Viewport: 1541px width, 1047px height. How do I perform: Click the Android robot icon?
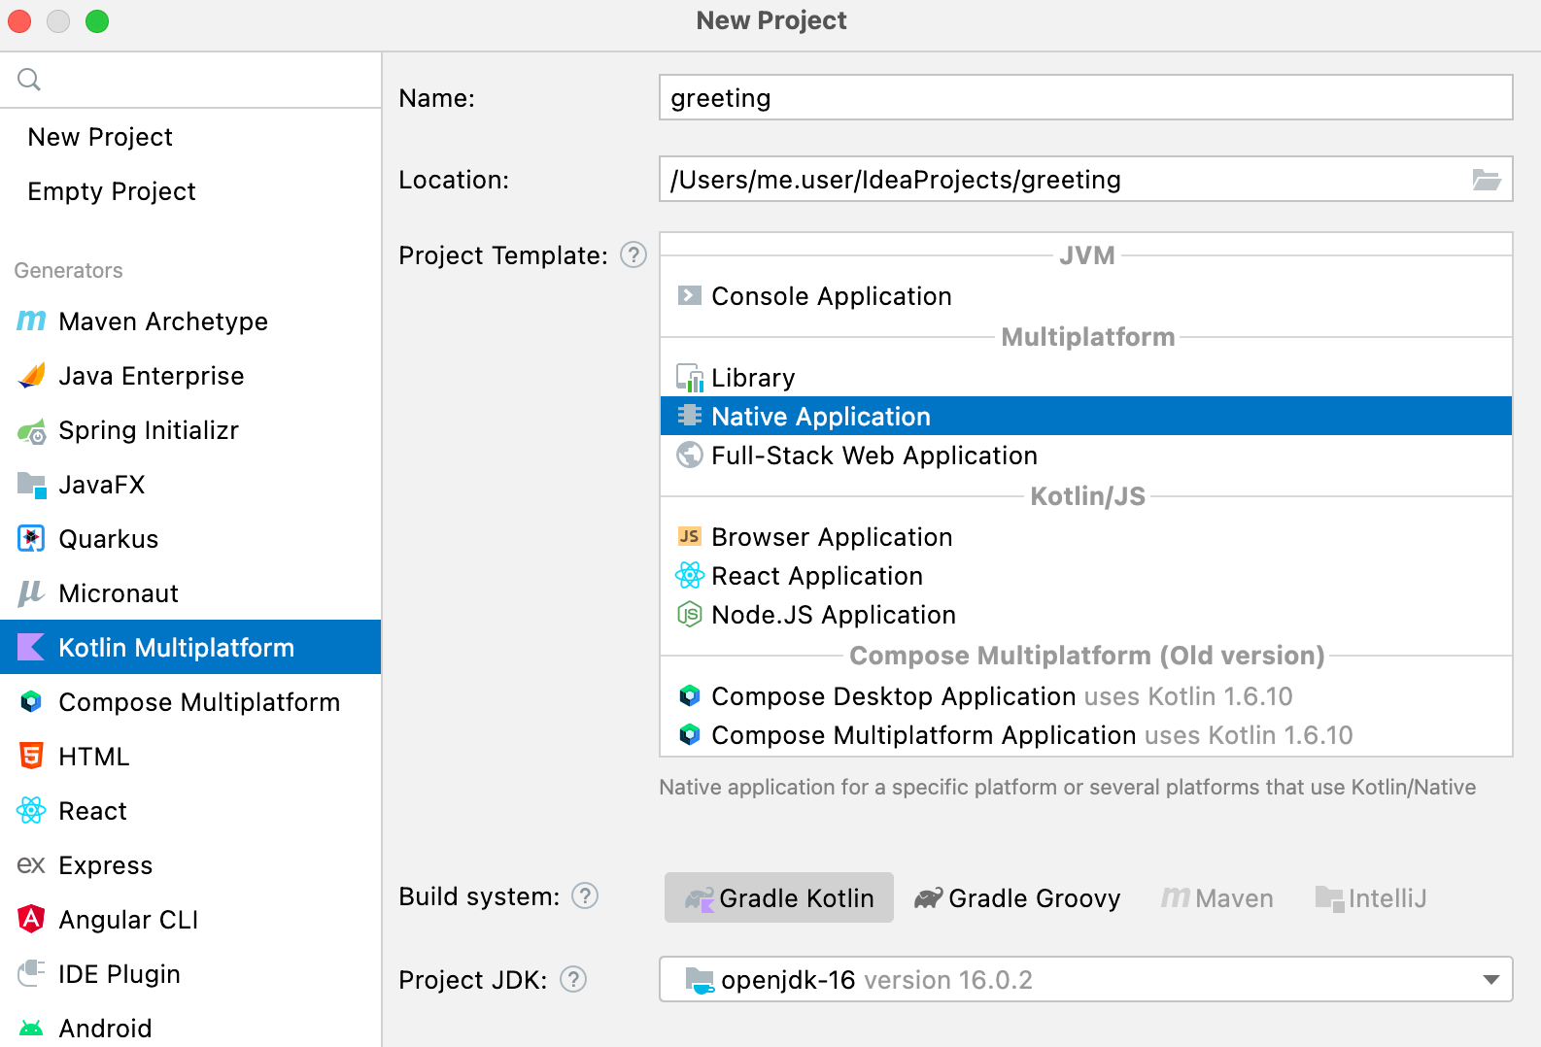point(31,1028)
